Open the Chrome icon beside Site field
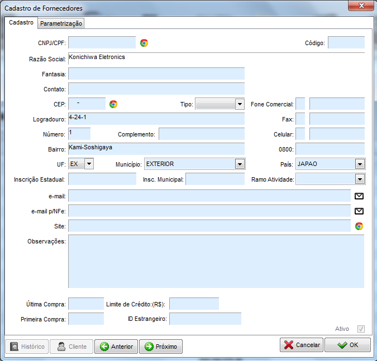Viewport: 377px width, 361px height. coord(359,226)
